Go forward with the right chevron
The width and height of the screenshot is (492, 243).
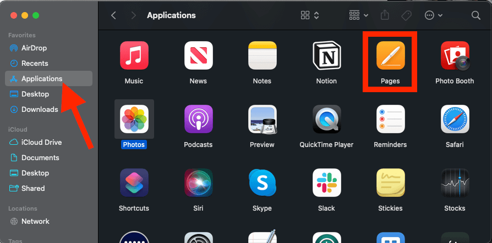tap(134, 15)
